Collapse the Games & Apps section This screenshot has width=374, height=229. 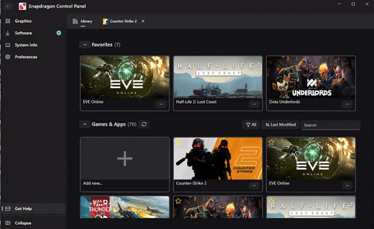(x=84, y=124)
